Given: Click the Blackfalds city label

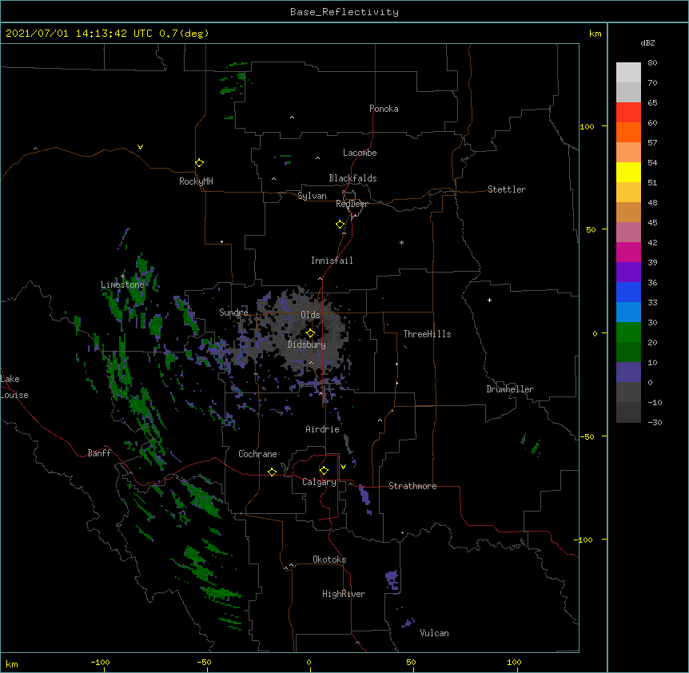Looking at the screenshot, I should (x=352, y=178).
